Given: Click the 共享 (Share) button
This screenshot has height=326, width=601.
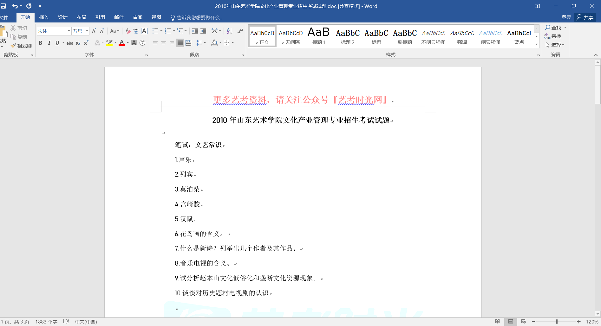Looking at the screenshot, I should pyautogui.click(x=585, y=17).
